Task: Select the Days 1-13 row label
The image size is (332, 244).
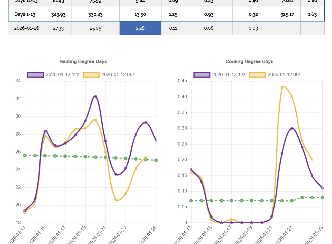Action: click(25, 14)
